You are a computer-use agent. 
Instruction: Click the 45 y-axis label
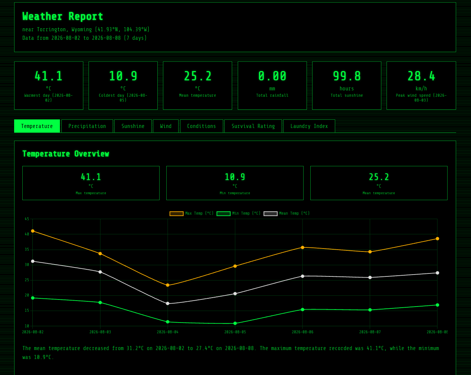[27, 219]
